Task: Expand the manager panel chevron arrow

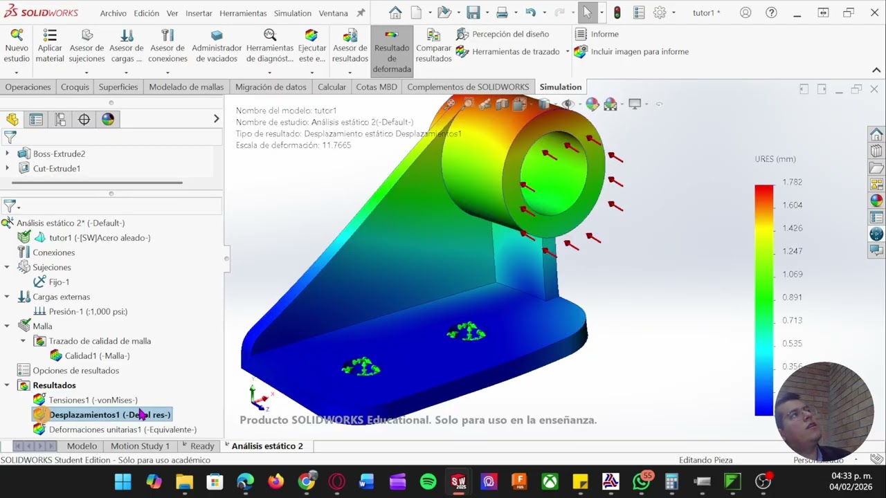Action: 216,119
